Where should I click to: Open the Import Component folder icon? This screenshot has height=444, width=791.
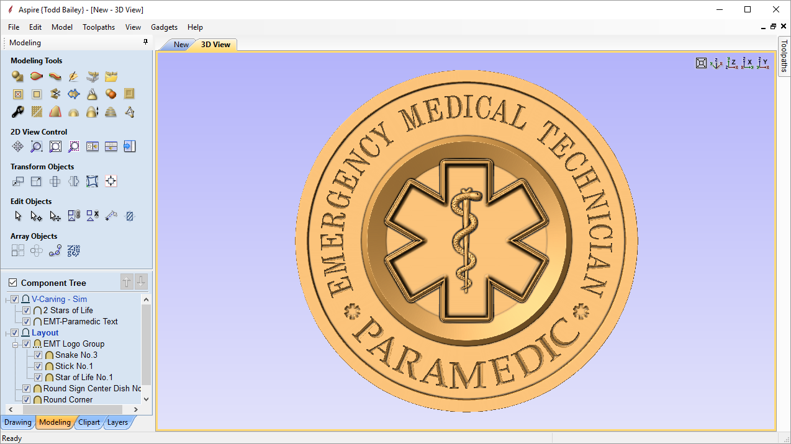pyautogui.click(x=111, y=76)
